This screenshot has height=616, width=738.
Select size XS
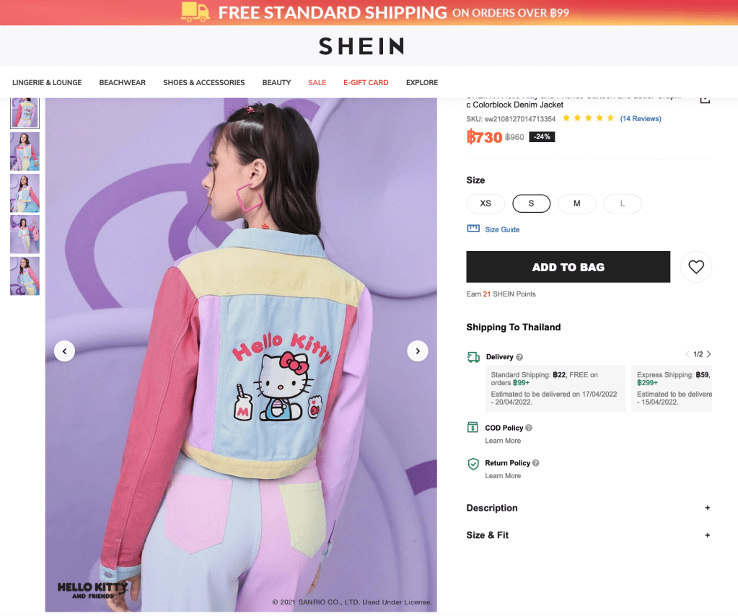point(486,203)
